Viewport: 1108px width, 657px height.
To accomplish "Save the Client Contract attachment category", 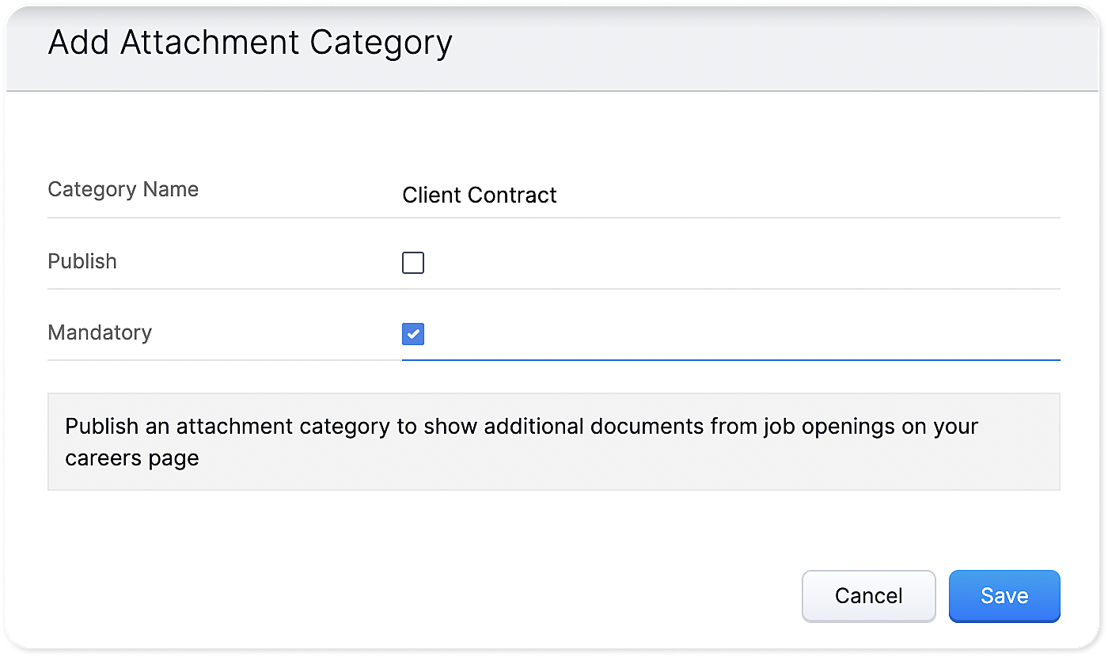I will coord(1004,595).
